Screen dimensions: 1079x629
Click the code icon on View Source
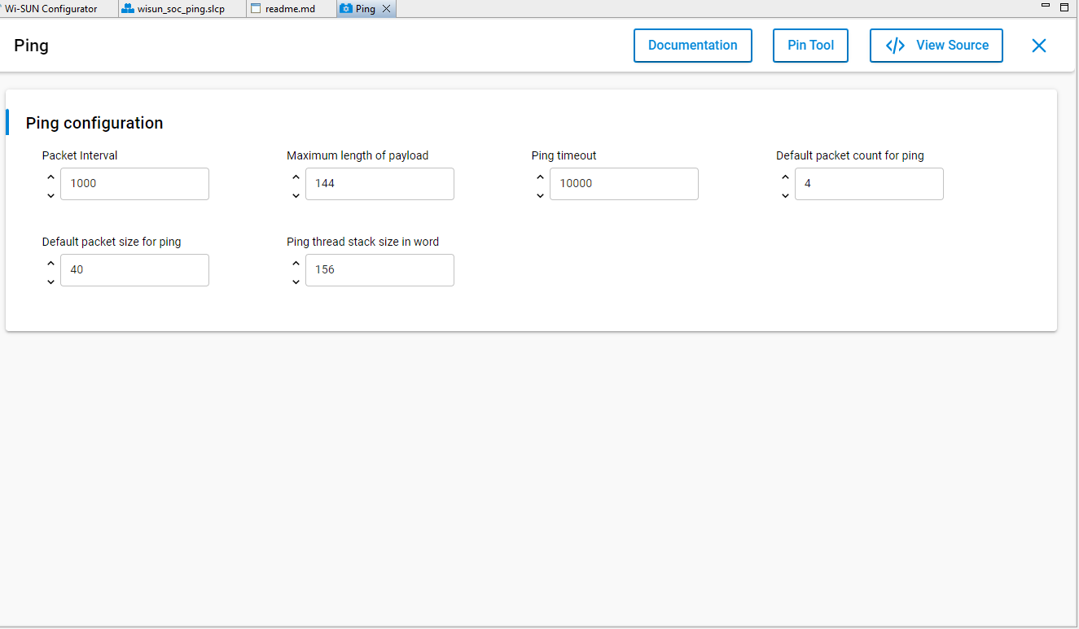click(x=895, y=46)
